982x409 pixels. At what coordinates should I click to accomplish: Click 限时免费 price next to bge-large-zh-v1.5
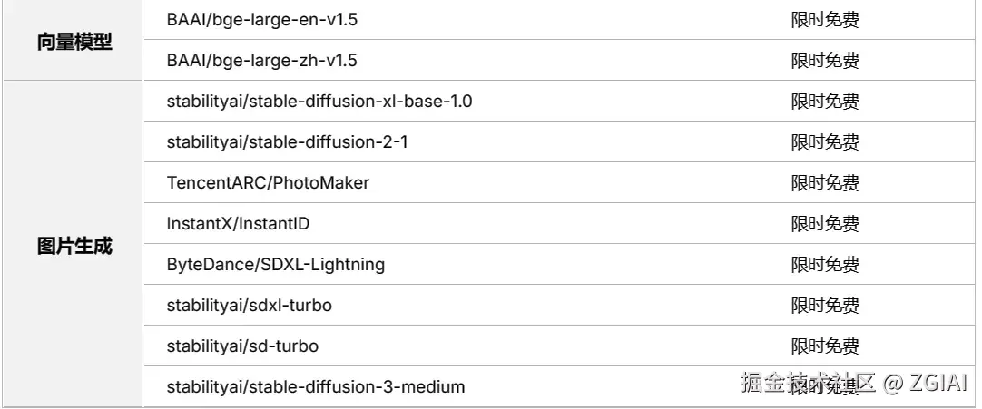tap(824, 61)
